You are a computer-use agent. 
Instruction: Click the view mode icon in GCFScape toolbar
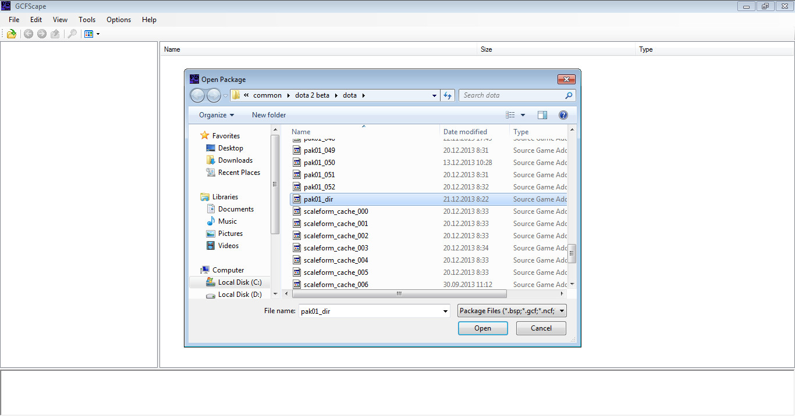(x=89, y=34)
